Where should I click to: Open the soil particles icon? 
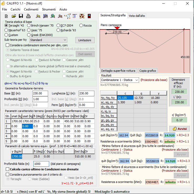(x=82, y=16)
